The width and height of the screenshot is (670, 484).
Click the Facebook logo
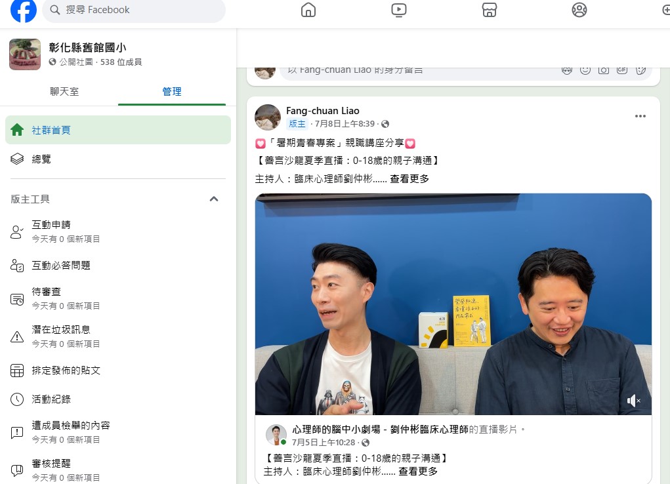(24, 10)
